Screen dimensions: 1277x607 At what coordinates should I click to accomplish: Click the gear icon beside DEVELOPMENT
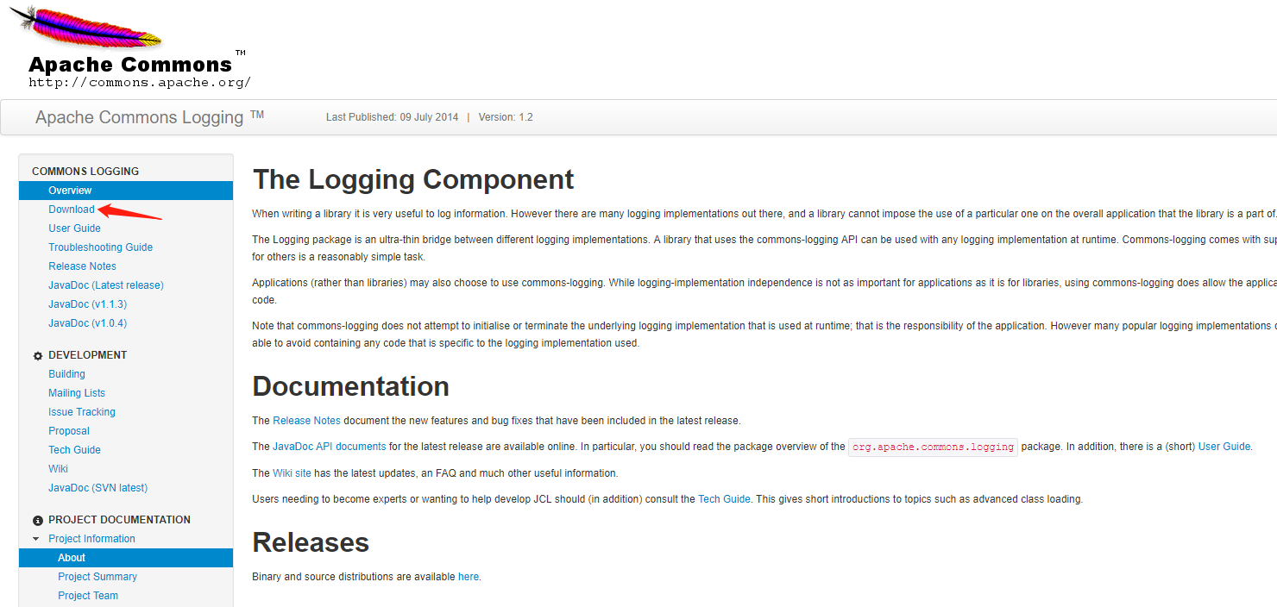(36, 354)
